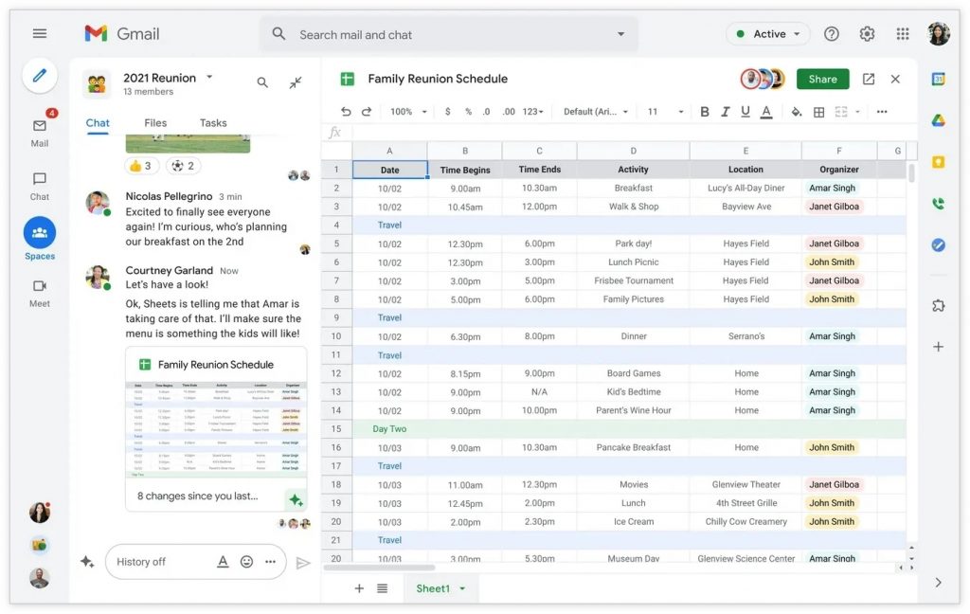Toggle strikethrough text formatting

tap(745, 112)
